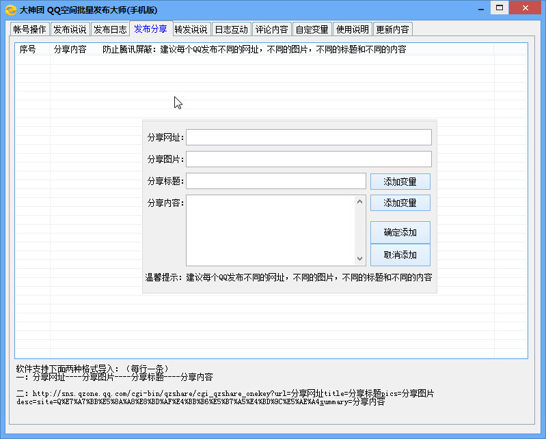The height and width of the screenshot is (439, 546).
Task: Maximize the application window
Action: [x=500, y=8]
